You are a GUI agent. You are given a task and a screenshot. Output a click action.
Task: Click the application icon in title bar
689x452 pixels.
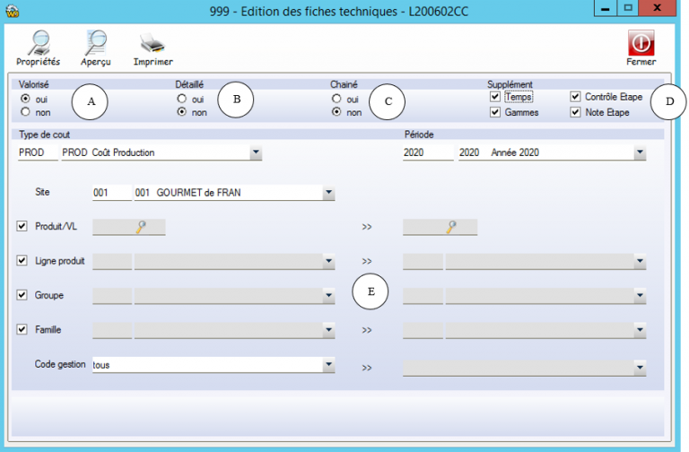[x=11, y=9]
